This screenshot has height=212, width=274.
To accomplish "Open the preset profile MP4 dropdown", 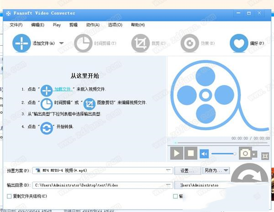I will tap(103, 170).
